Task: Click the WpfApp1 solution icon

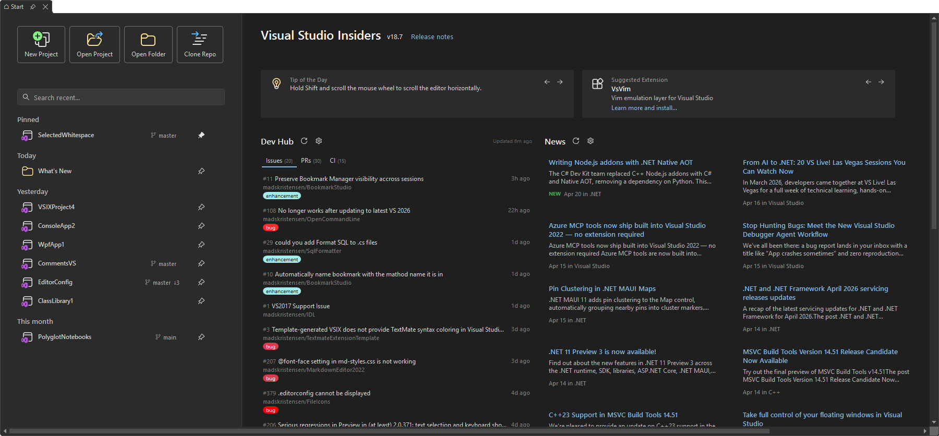Action: (x=27, y=245)
